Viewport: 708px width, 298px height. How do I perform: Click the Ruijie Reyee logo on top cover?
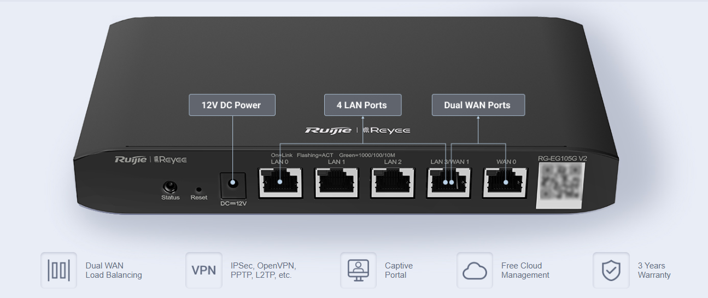click(358, 130)
